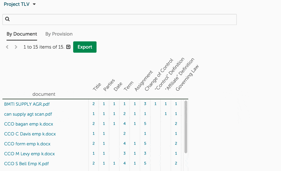The image size is (281, 171).
Task: Click "Affiliate" Definition count for can supply agt
Action: [x=166, y=114]
